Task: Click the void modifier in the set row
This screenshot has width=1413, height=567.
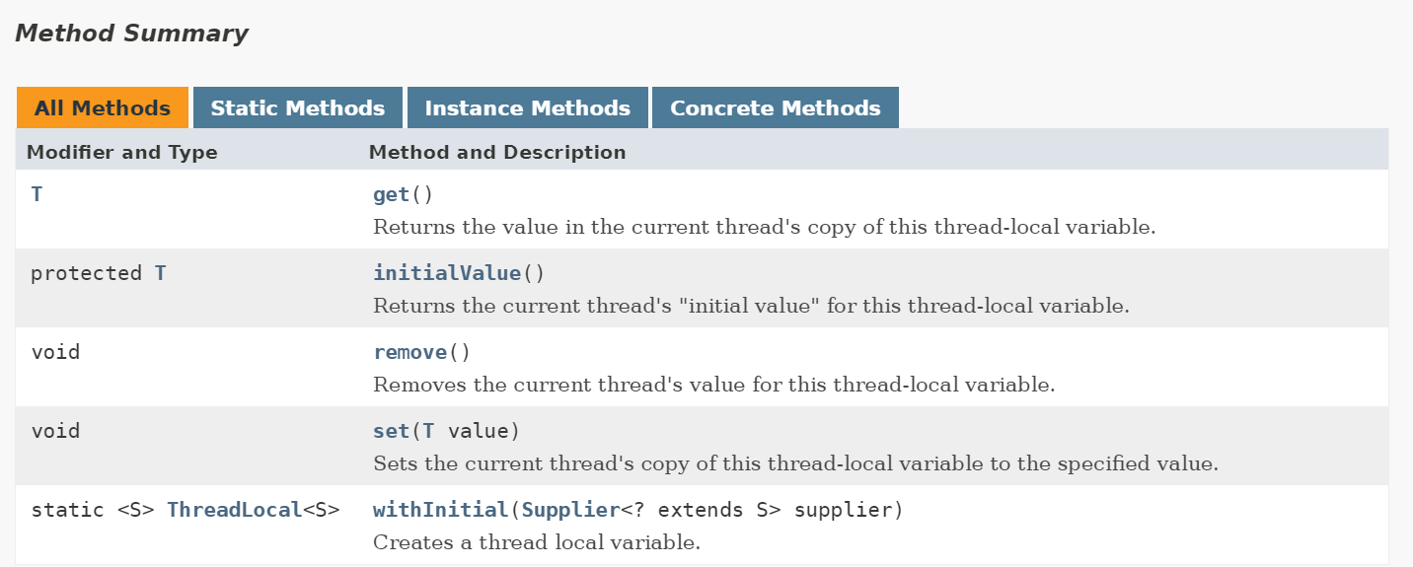Action: (55, 431)
